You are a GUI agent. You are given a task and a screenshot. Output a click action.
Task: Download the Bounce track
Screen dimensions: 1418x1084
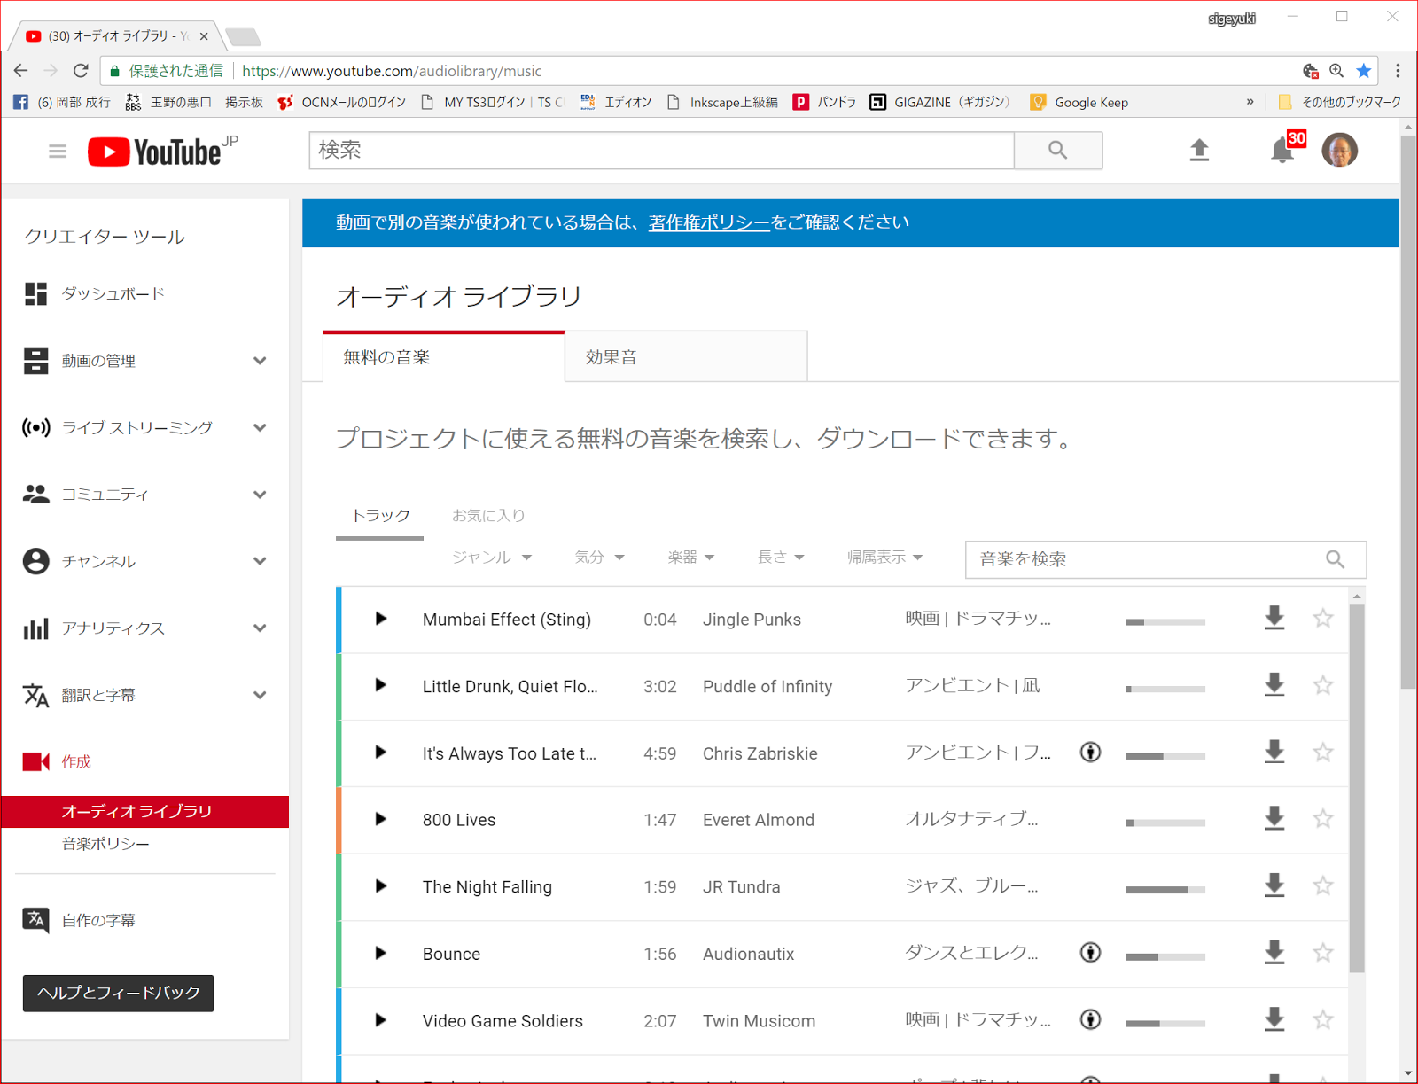(1274, 953)
